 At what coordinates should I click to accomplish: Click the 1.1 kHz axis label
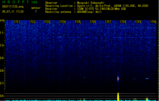(2, 33)
